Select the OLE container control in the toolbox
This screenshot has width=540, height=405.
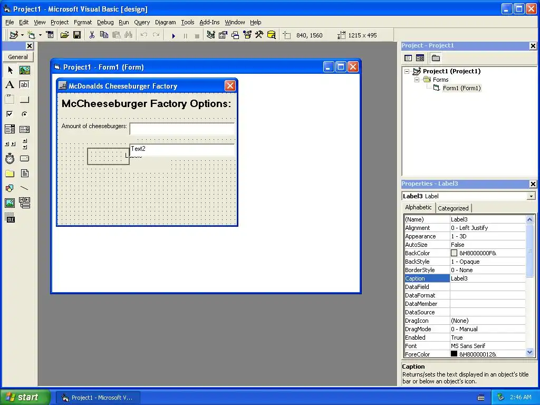[x=10, y=218]
